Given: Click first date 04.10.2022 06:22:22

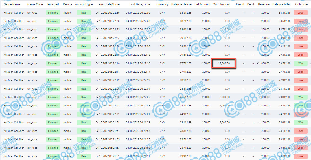Looking at the screenshot, I should click(x=108, y=38).
